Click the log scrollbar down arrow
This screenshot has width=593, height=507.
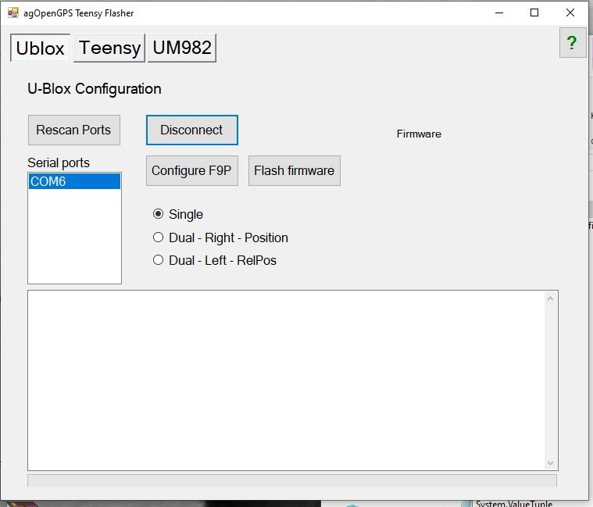tap(550, 462)
